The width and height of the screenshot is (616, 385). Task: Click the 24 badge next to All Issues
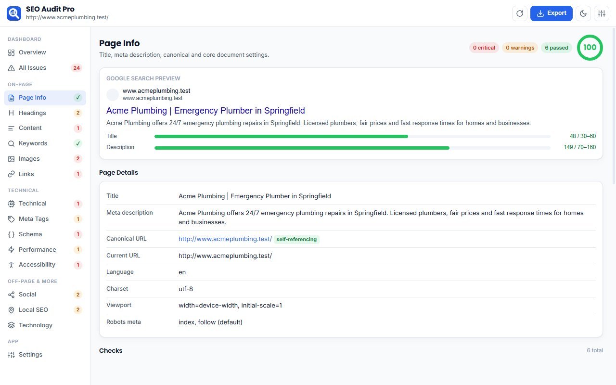point(77,68)
